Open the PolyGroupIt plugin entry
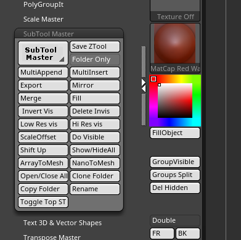The width and height of the screenshot is (241, 240). tap(43, 4)
